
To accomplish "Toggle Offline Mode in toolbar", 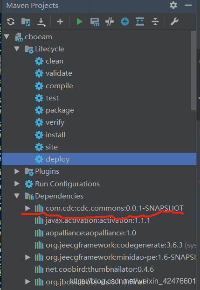I will click(110, 21).
